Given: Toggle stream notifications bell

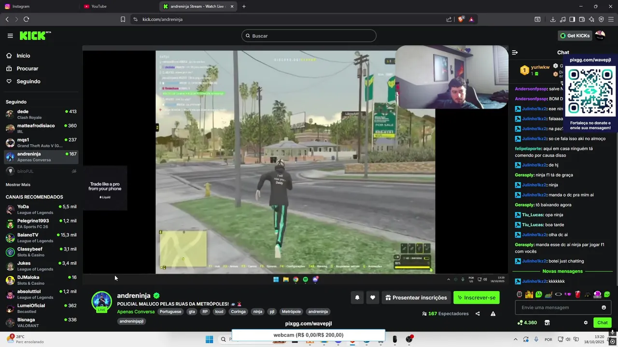Looking at the screenshot, I should click(x=357, y=298).
